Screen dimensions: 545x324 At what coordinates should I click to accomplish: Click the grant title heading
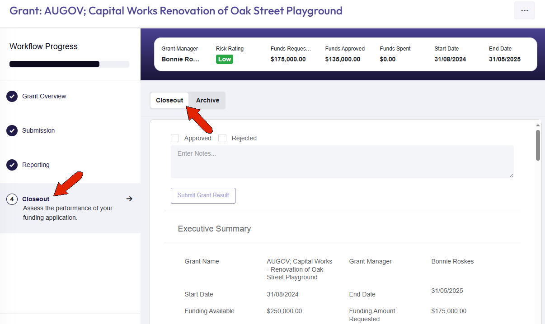pyautogui.click(x=176, y=10)
